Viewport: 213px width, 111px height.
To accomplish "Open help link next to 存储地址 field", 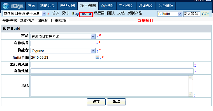I will pyautogui.click(x=195, y=72).
